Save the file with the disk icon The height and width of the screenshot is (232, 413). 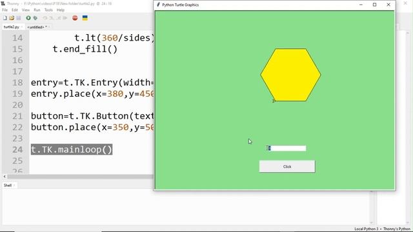[19, 18]
